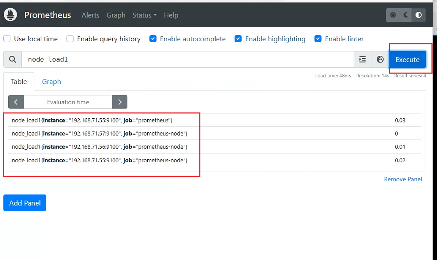Step evaluation time forward with right chevron
Screen dimensions: 437x260
[x=120, y=102]
